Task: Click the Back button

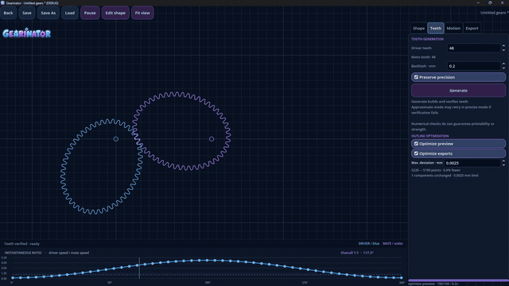Action: (9, 13)
